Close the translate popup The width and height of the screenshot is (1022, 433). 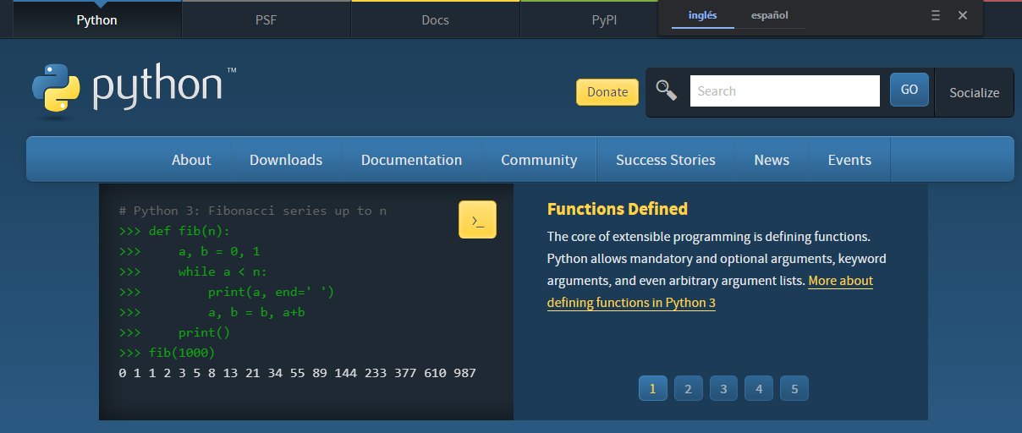[x=963, y=15]
